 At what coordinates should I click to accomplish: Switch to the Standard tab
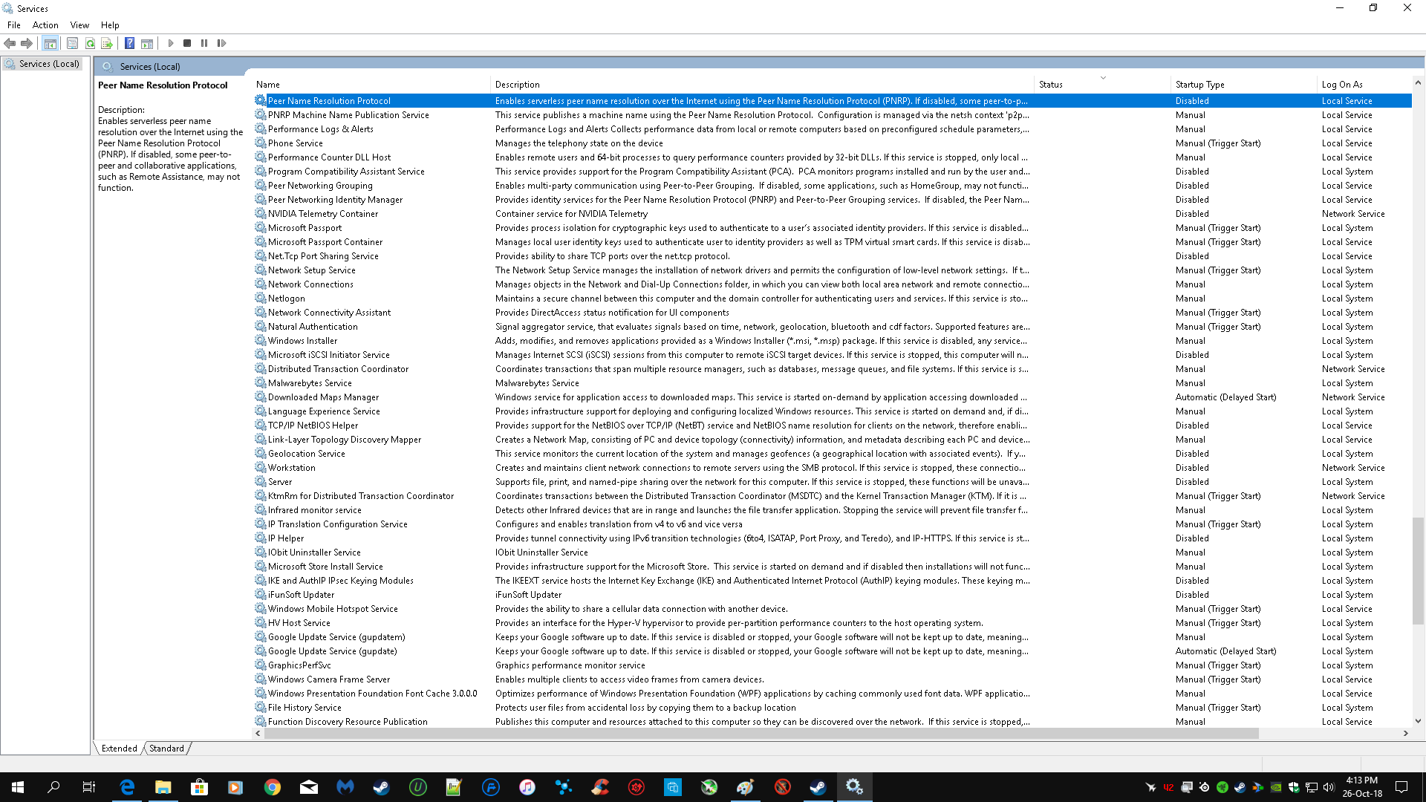[x=166, y=749]
